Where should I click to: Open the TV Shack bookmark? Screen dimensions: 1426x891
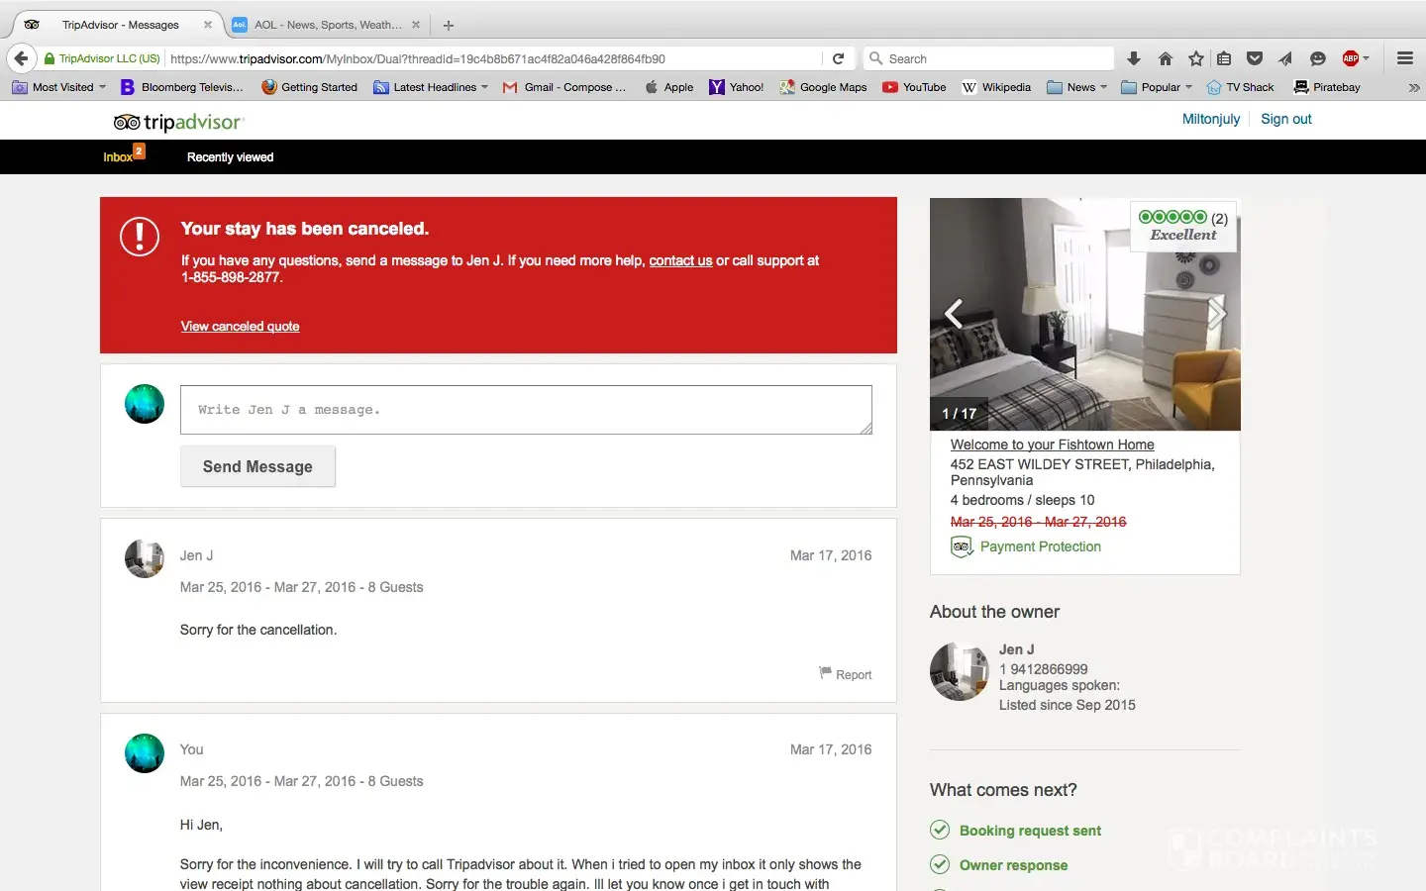(1240, 87)
